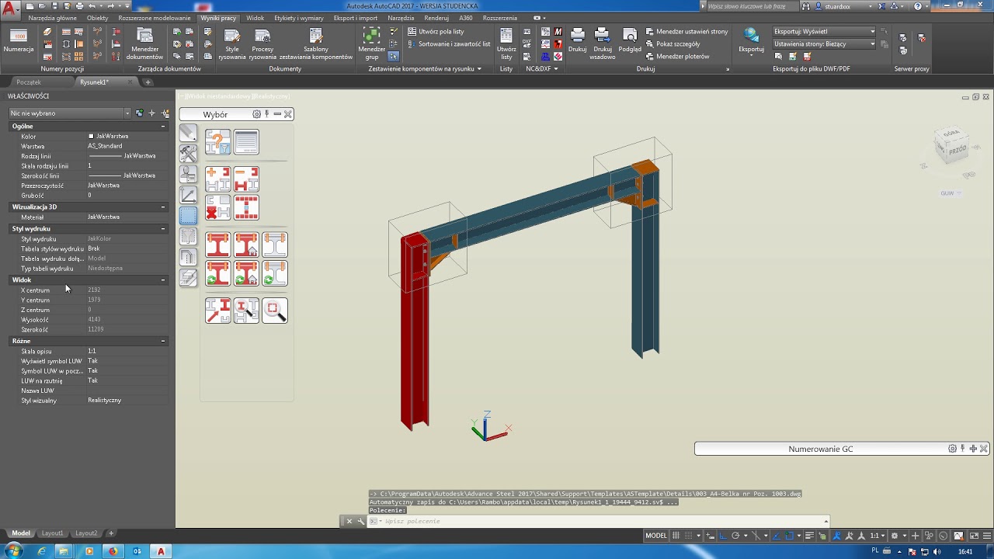Switch to the Layout1 tab

tap(53, 533)
